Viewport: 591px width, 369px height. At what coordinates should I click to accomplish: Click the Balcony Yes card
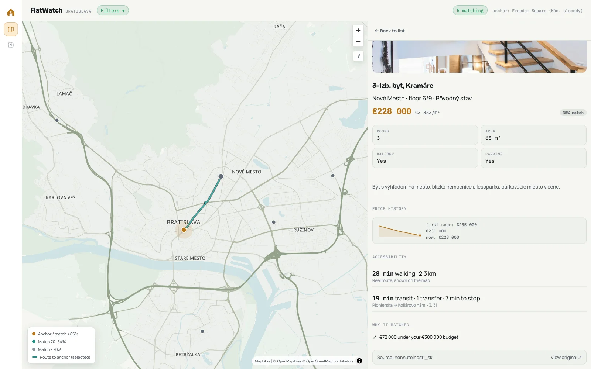pos(425,158)
